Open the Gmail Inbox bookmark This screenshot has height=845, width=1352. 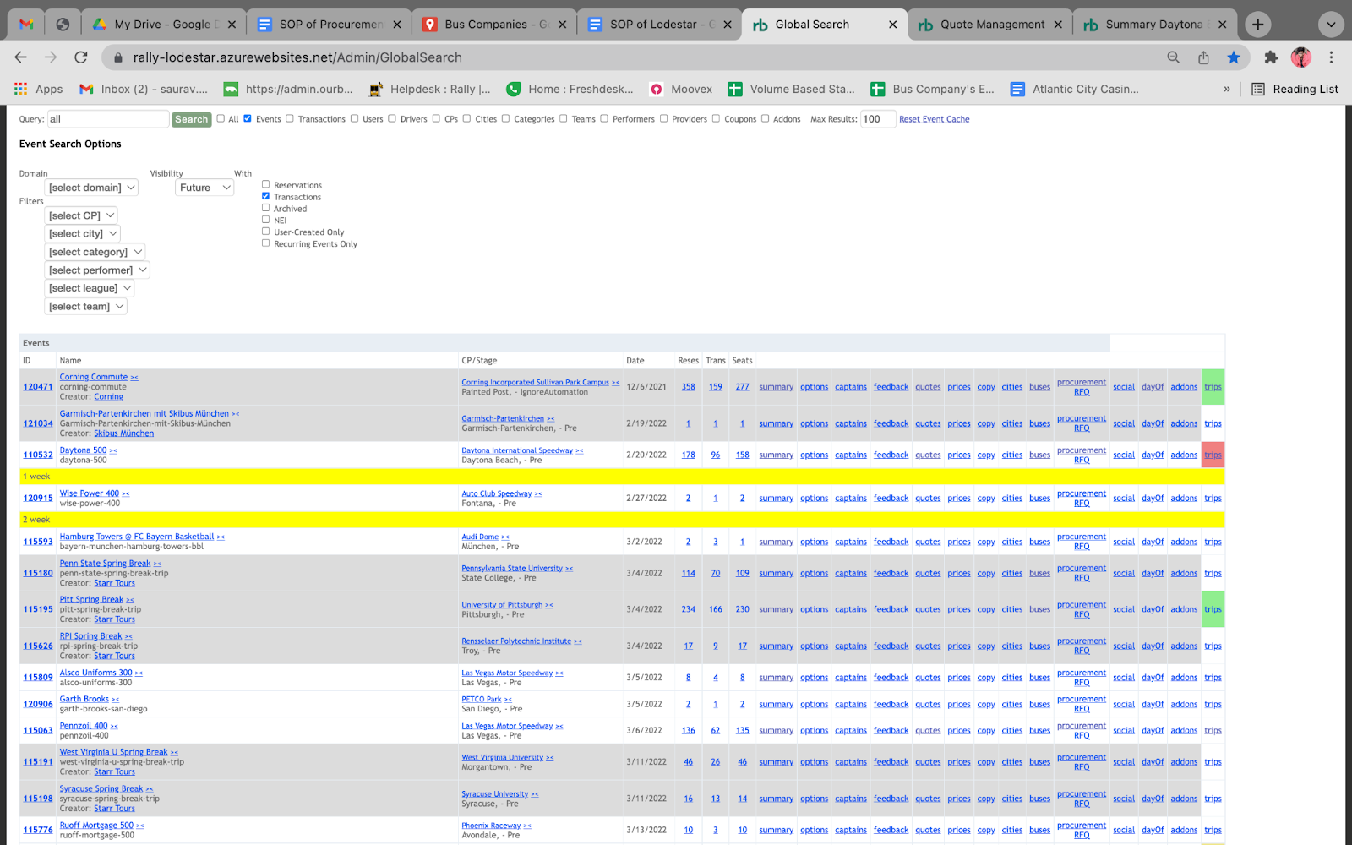(x=143, y=89)
